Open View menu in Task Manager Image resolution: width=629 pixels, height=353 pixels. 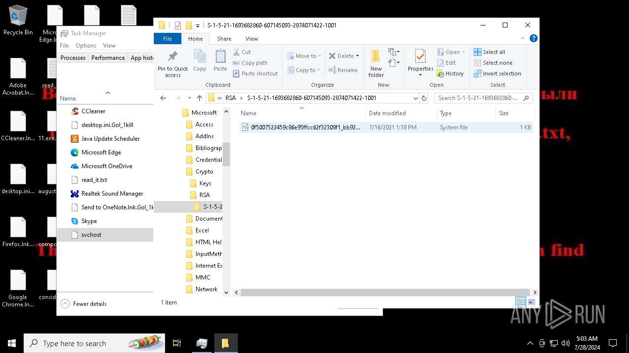109,46
